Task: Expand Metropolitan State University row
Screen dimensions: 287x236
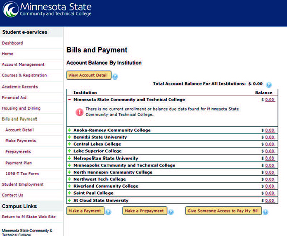Action: [x=69, y=158]
